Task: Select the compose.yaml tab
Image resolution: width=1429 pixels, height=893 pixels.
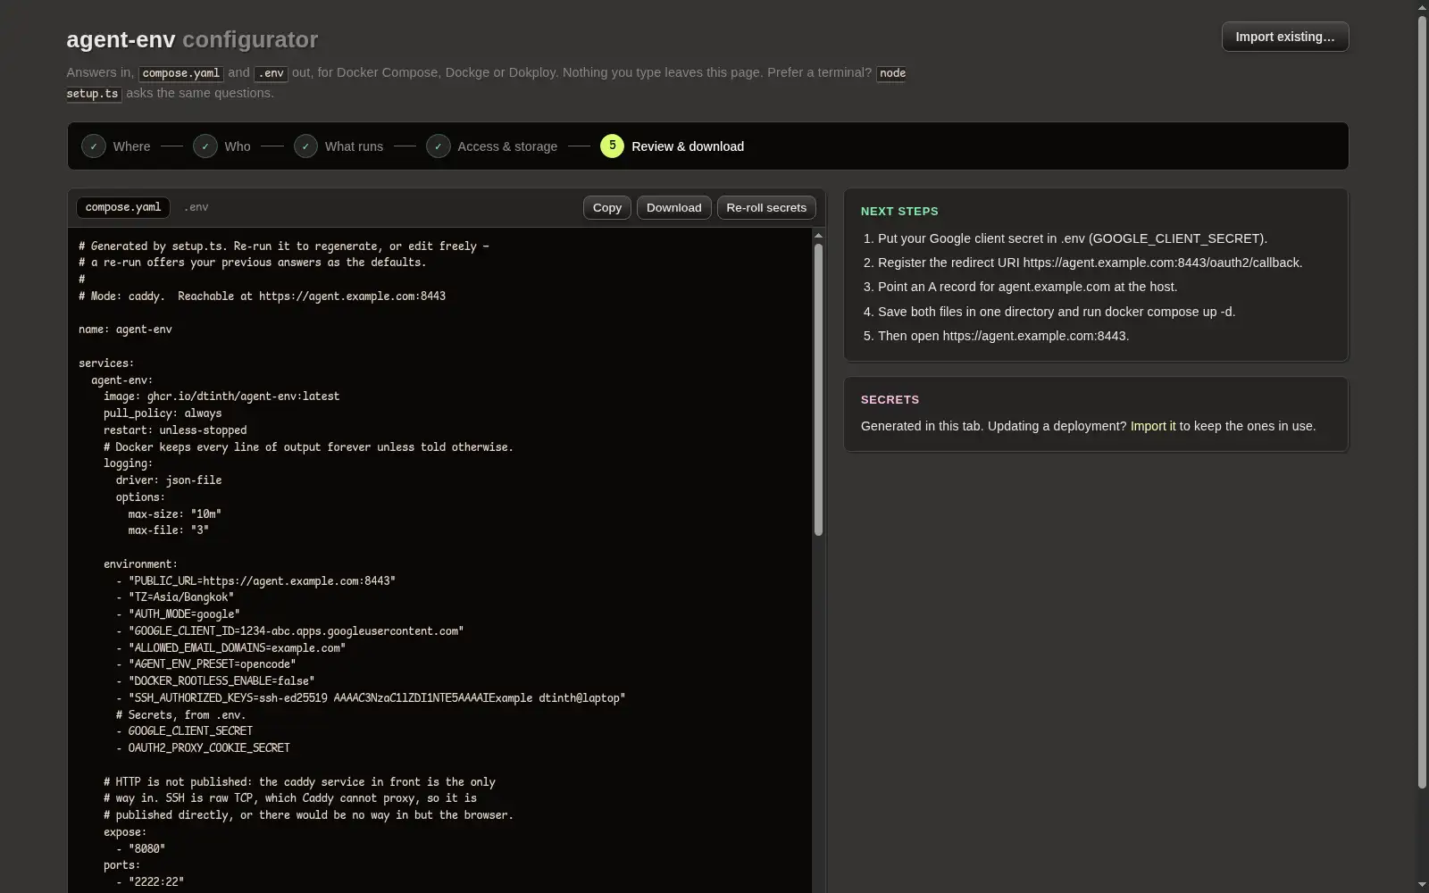Action: [123, 207]
